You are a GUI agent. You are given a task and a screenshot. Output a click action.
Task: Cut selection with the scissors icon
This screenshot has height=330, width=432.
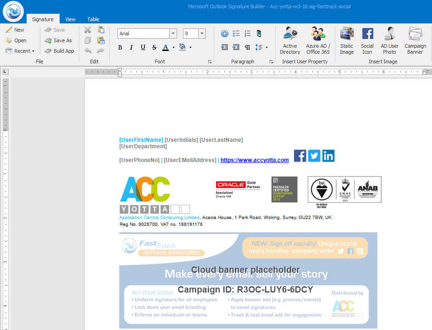tap(88, 30)
